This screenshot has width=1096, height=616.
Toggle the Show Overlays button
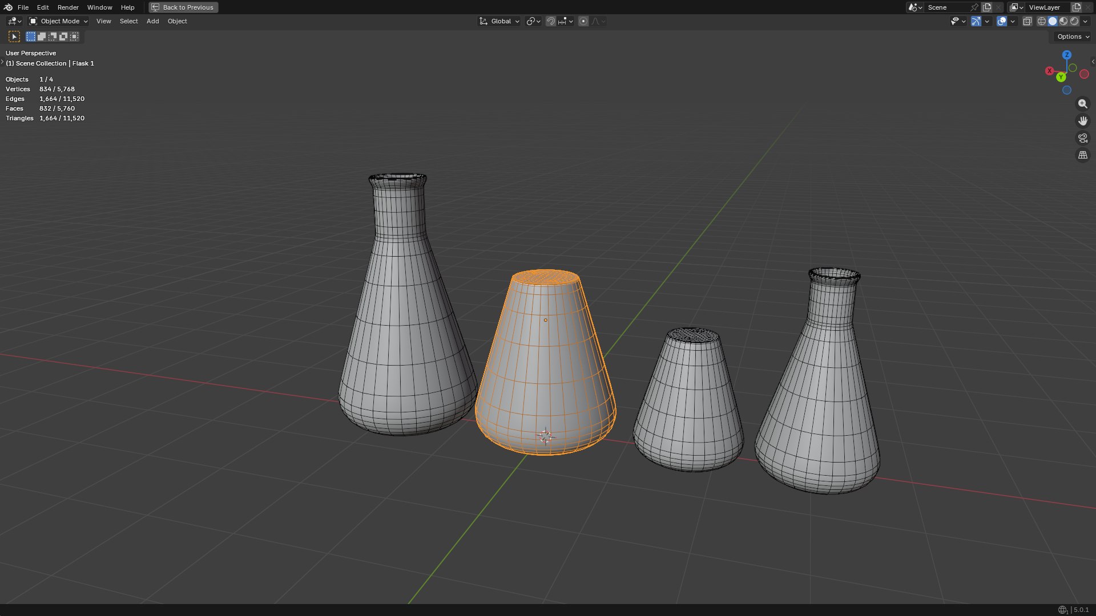click(x=1002, y=21)
